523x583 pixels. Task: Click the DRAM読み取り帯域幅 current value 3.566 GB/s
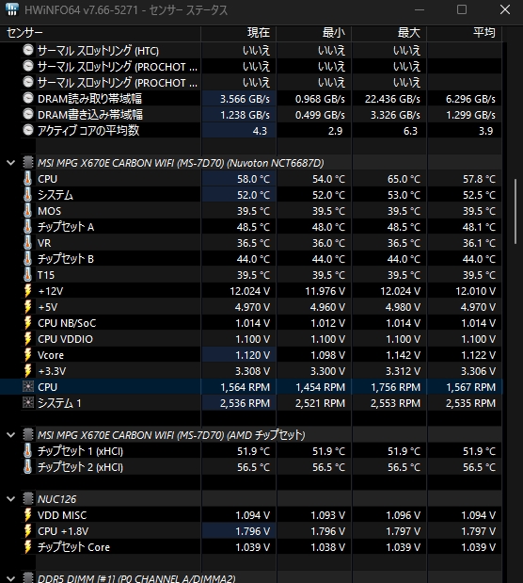tap(245, 99)
